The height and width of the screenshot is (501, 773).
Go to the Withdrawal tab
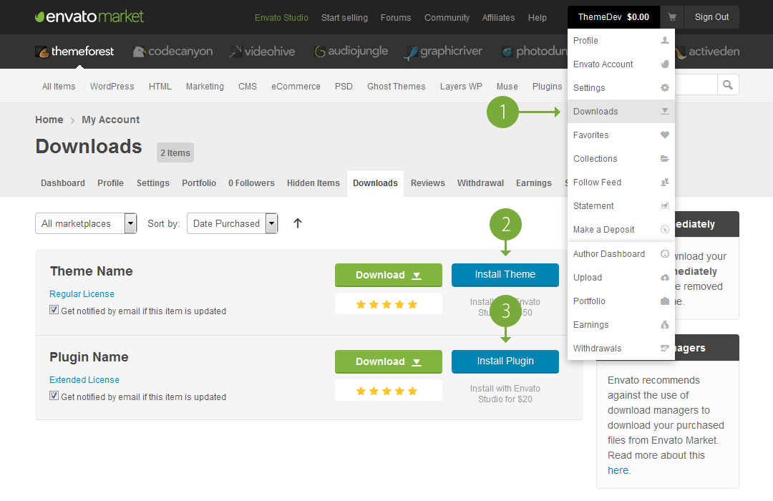480,183
